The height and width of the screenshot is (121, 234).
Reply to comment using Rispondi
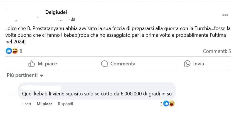click(65, 104)
